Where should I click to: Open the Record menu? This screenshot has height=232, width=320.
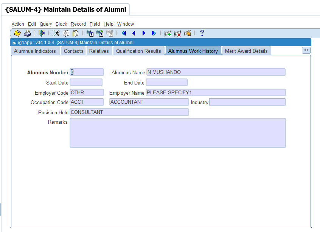(78, 24)
